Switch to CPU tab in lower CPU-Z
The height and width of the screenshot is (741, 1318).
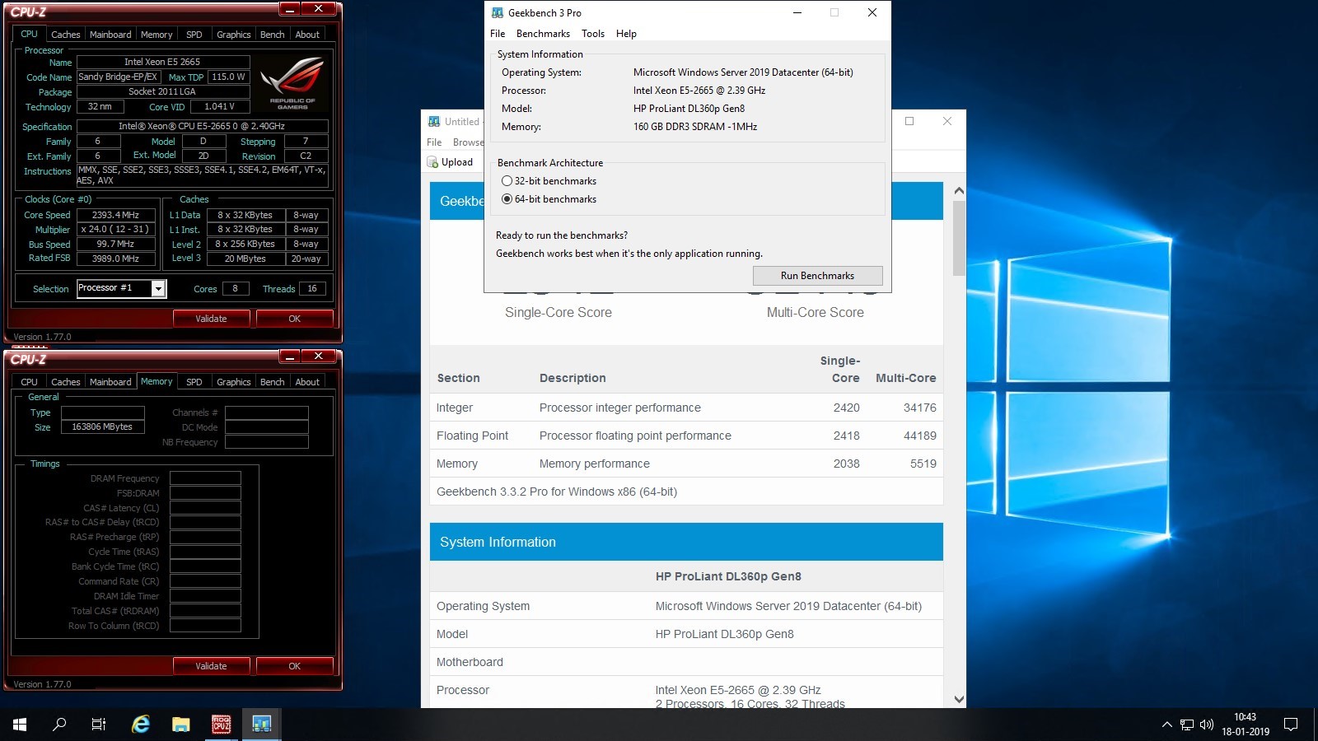(x=29, y=382)
